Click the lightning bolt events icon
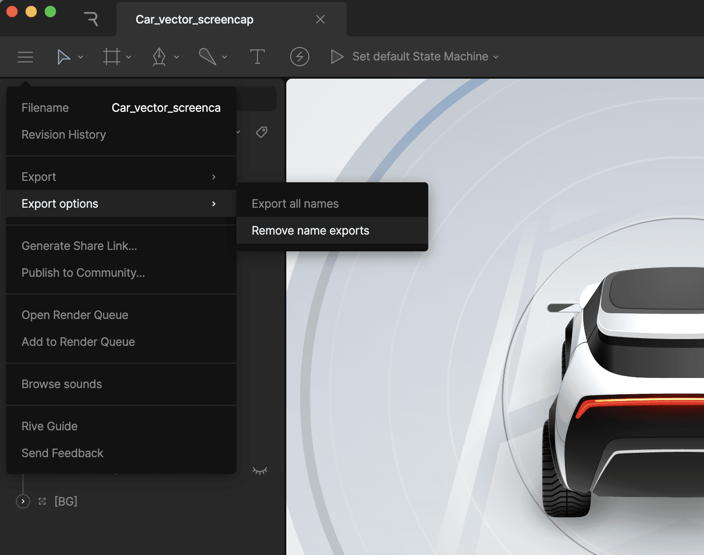This screenshot has height=555, width=704. tap(299, 57)
